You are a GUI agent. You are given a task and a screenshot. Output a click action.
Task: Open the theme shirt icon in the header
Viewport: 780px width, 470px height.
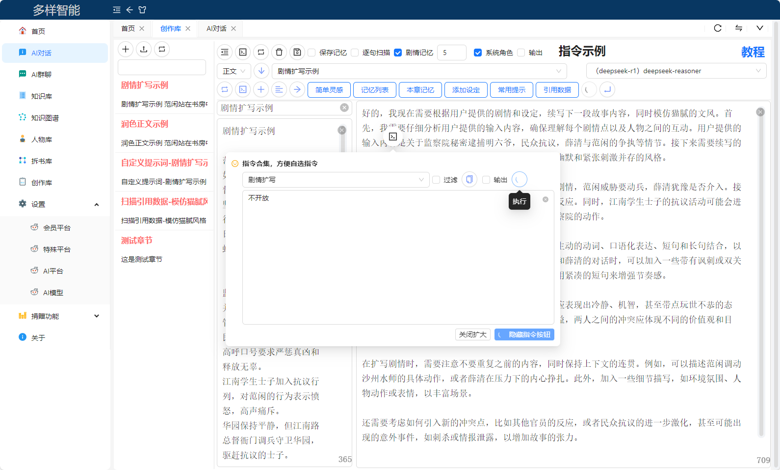142,10
